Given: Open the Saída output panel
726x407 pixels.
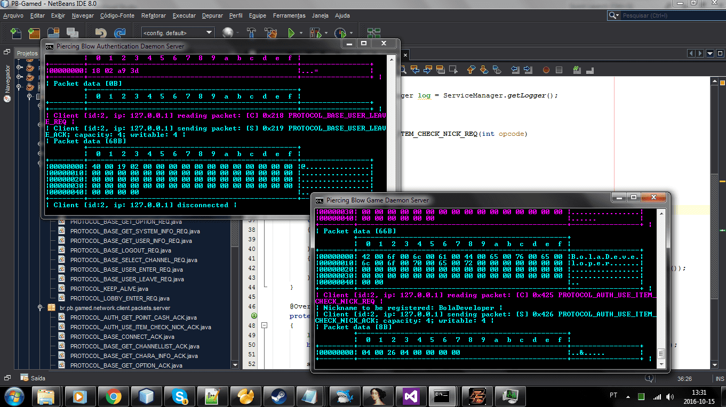Looking at the screenshot, I should click(33, 378).
